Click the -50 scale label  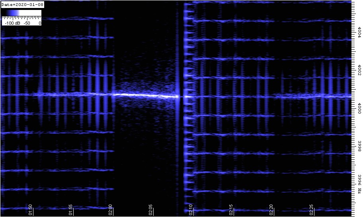coord(27,23)
